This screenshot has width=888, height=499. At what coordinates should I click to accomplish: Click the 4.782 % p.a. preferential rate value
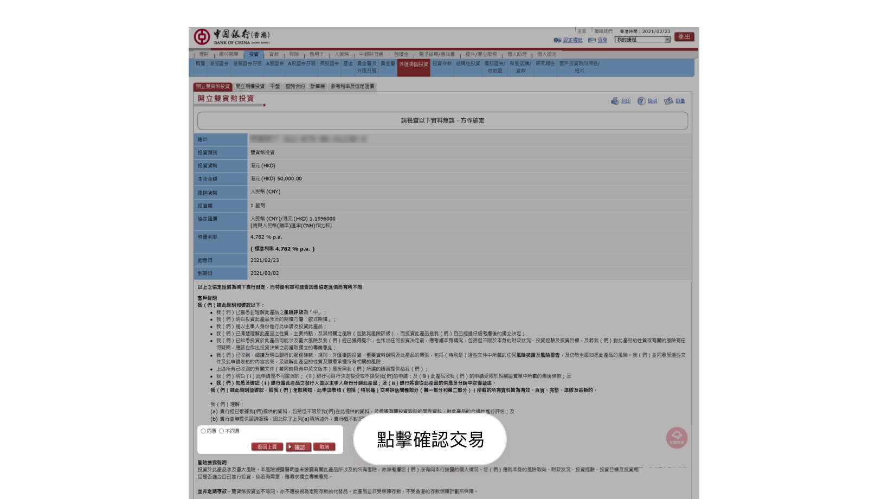tap(266, 237)
